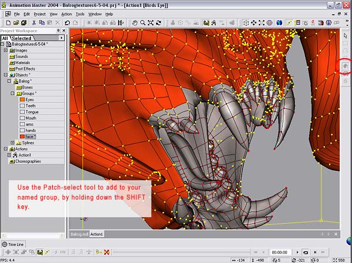Click the 00:00:00 frame time field

click(279, 252)
